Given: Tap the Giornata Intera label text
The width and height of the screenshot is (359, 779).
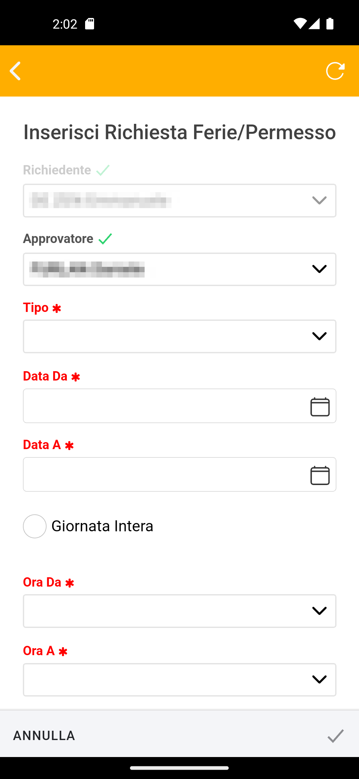Looking at the screenshot, I should (x=102, y=526).
